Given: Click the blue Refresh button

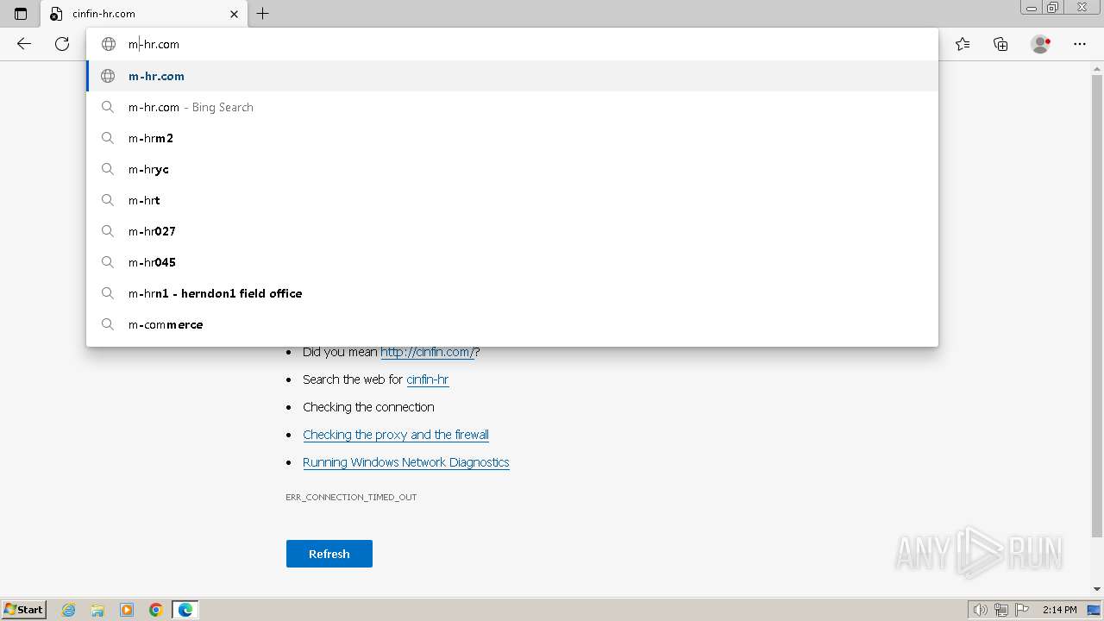Looking at the screenshot, I should [329, 554].
